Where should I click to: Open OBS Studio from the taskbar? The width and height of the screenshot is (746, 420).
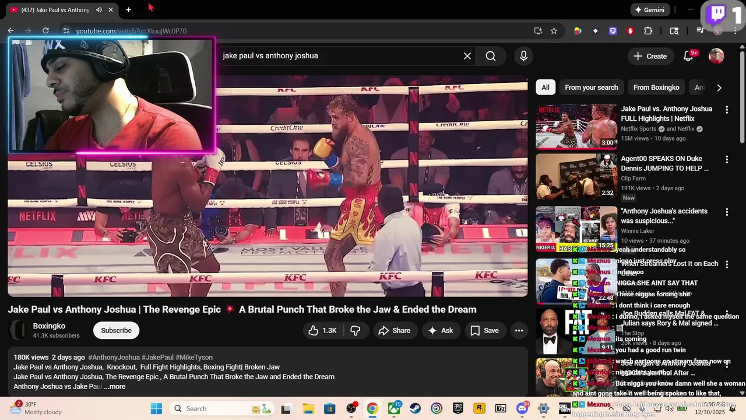coord(351,408)
